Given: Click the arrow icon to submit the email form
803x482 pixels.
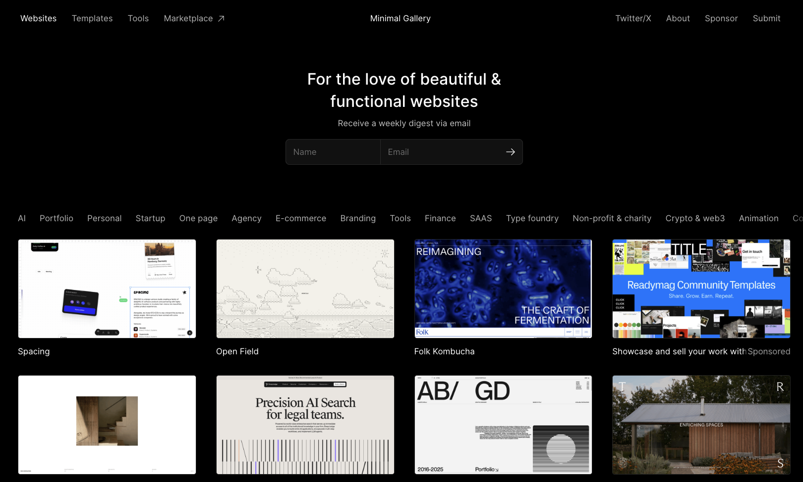Looking at the screenshot, I should pyautogui.click(x=511, y=152).
